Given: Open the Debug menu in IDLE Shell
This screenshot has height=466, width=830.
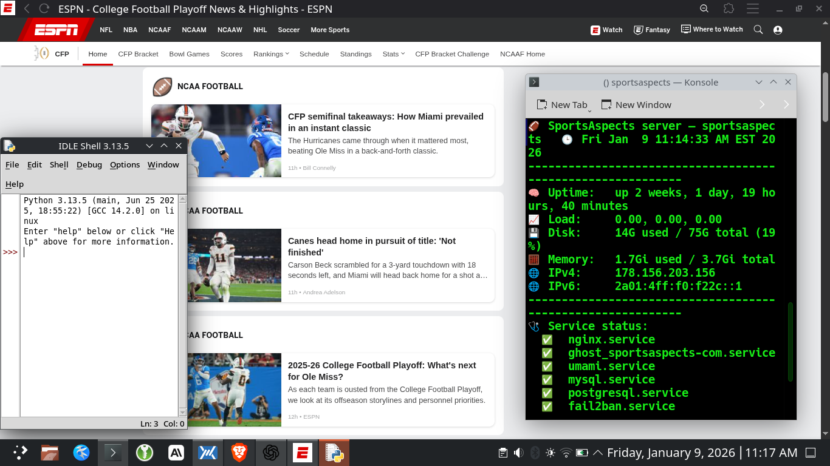Looking at the screenshot, I should click(89, 164).
